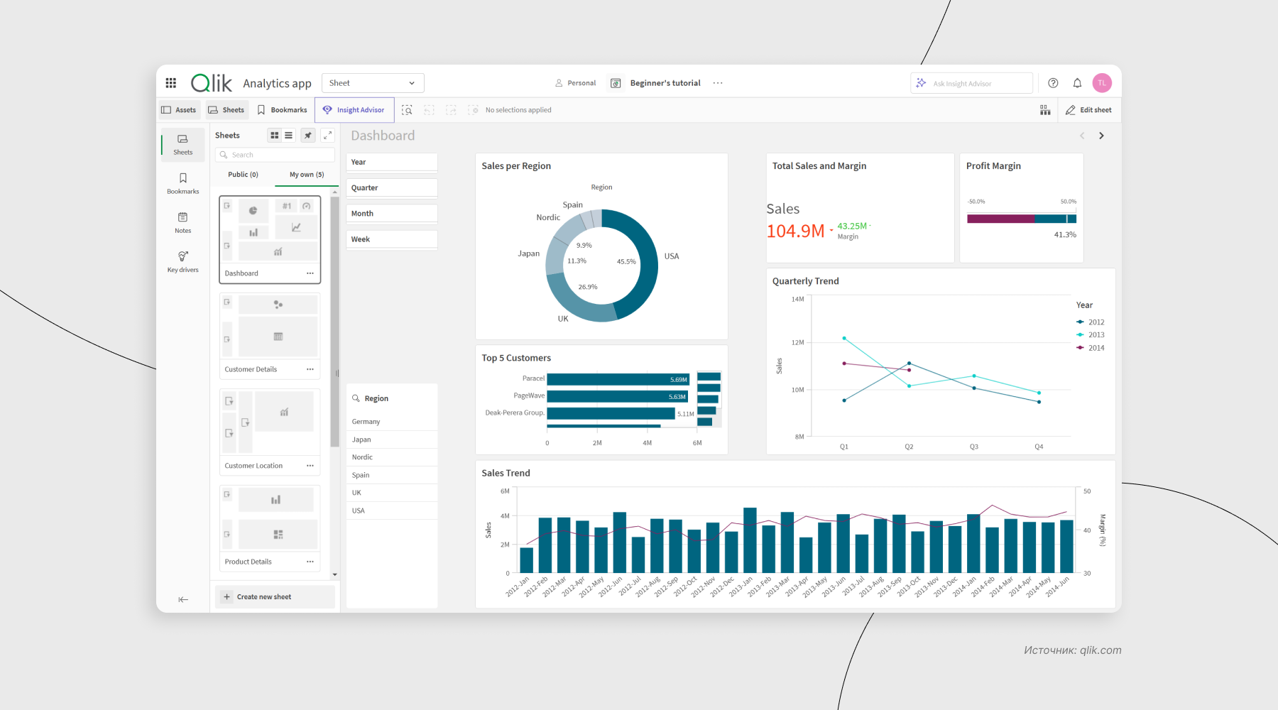Open Key drivers in the sidebar

click(x=183, y=261)
